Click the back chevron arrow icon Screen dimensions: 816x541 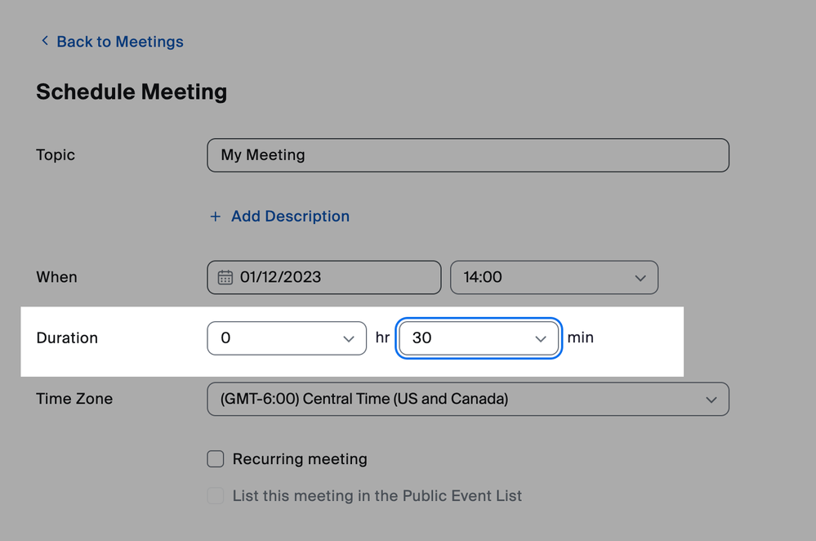coord(45,41)
